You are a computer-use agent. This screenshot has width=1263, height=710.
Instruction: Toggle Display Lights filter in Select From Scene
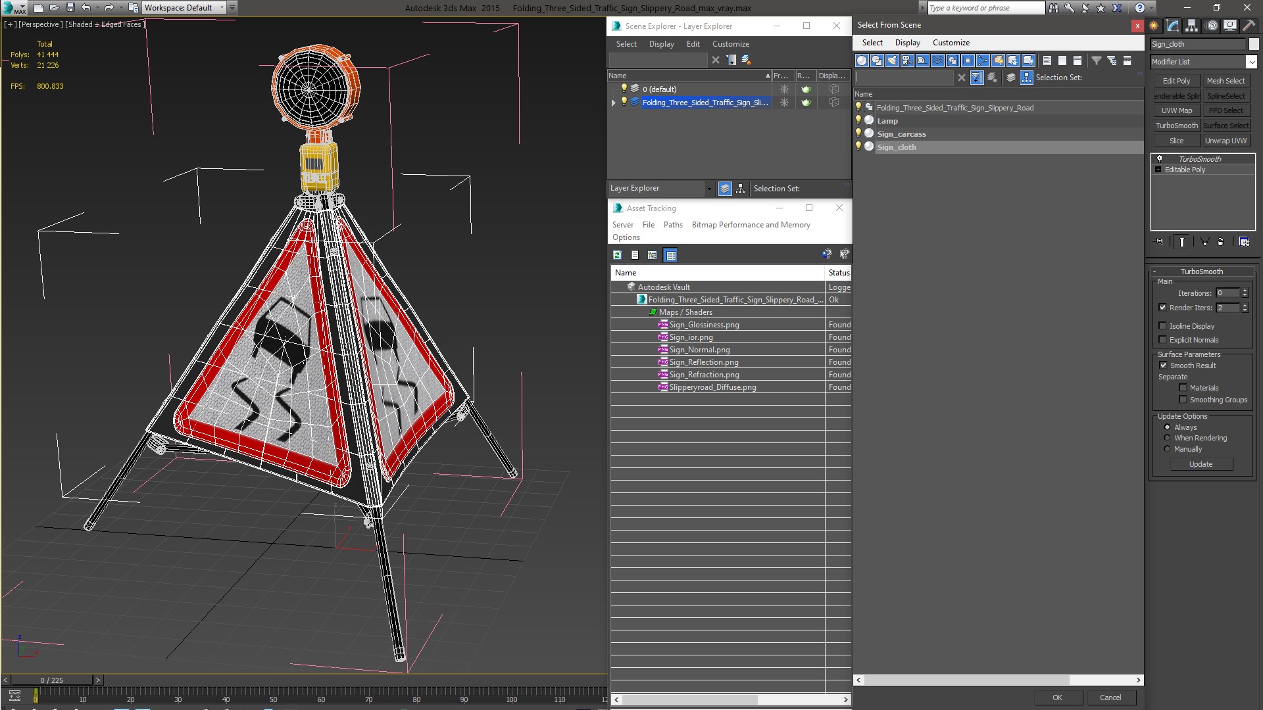coord(892,60)
